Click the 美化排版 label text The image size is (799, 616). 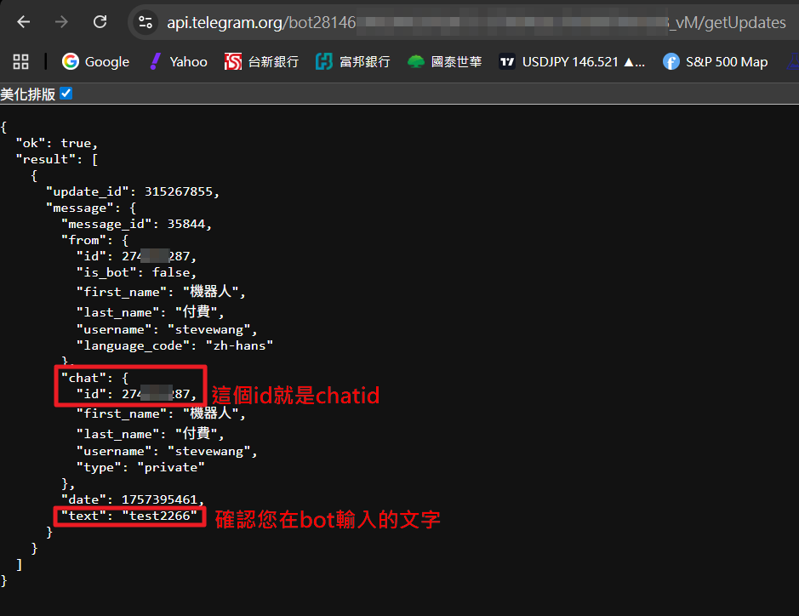(28, 94)
